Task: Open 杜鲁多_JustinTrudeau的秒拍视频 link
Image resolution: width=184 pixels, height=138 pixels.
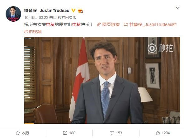Action: click(100, 28)
